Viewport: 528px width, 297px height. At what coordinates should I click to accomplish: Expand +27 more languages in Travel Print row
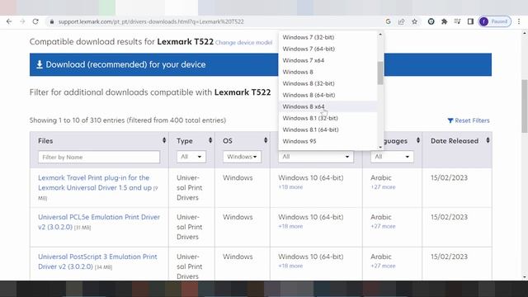(383, 187)
